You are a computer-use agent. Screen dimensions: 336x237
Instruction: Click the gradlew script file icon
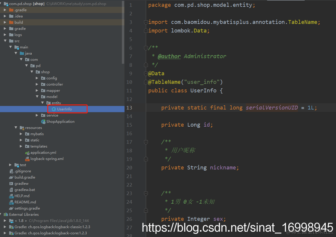pyautogui.click(x=11, y=184)
